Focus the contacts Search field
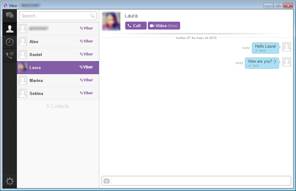 [x=58, y=16]
